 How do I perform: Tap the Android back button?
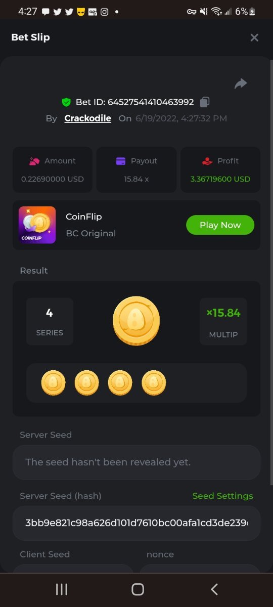pyautogui.click(x=214, y=589)
